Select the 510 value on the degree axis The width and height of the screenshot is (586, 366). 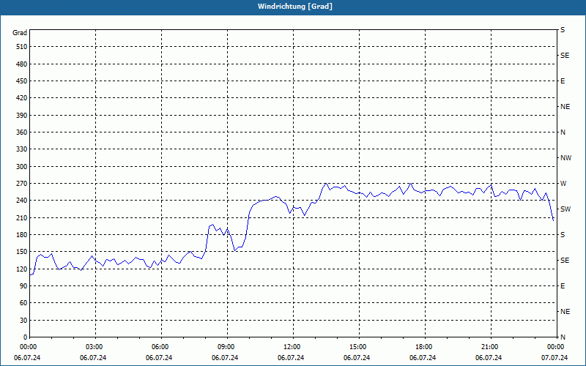(22, 47)
